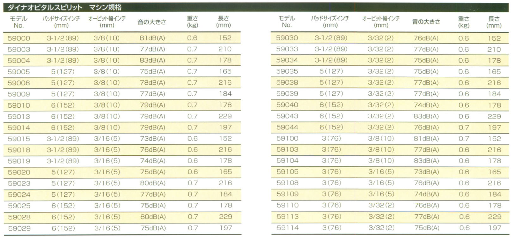Select model number 59019

(19, 161)
